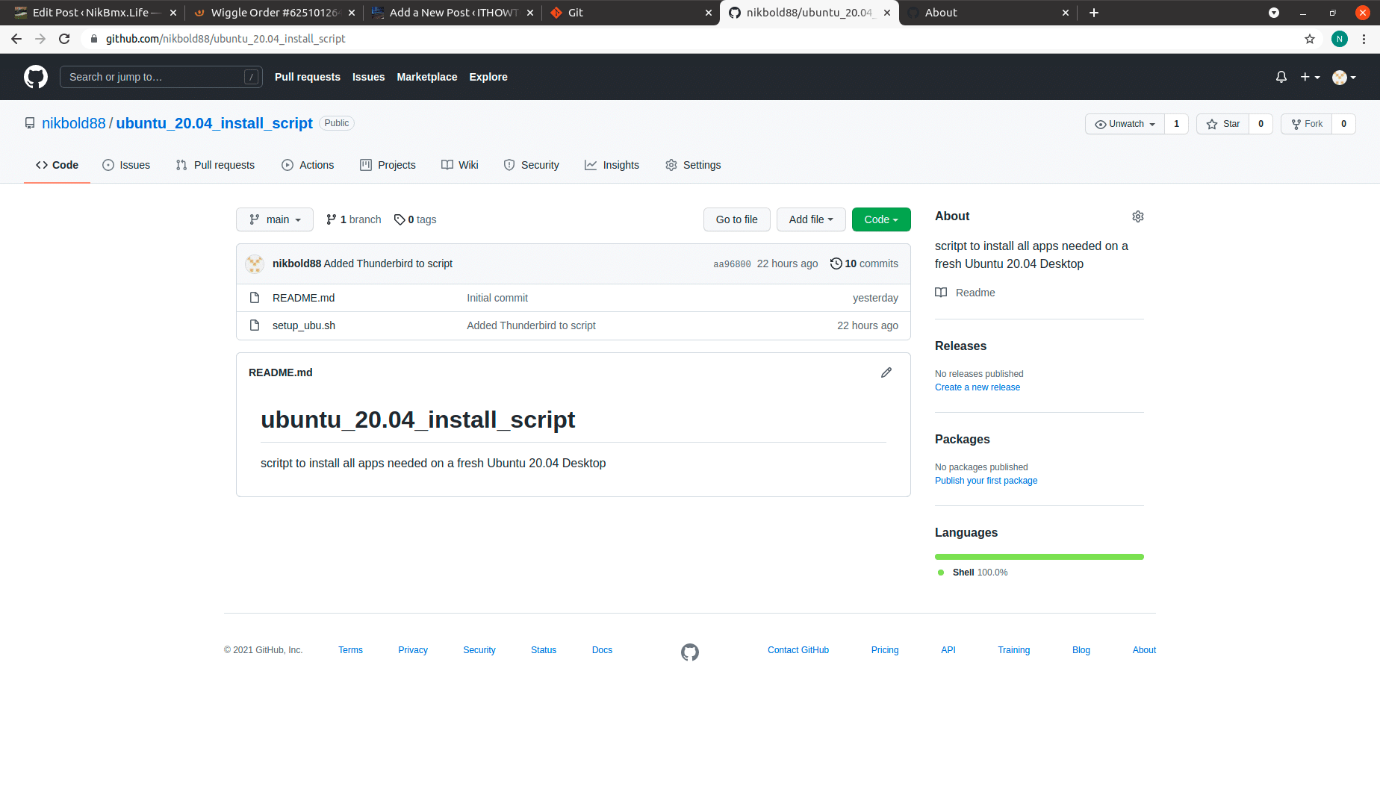Open the Issues repo tab
Image resolution: width=1380 pixels, height=786 pixels.
[x=126, y=165]
